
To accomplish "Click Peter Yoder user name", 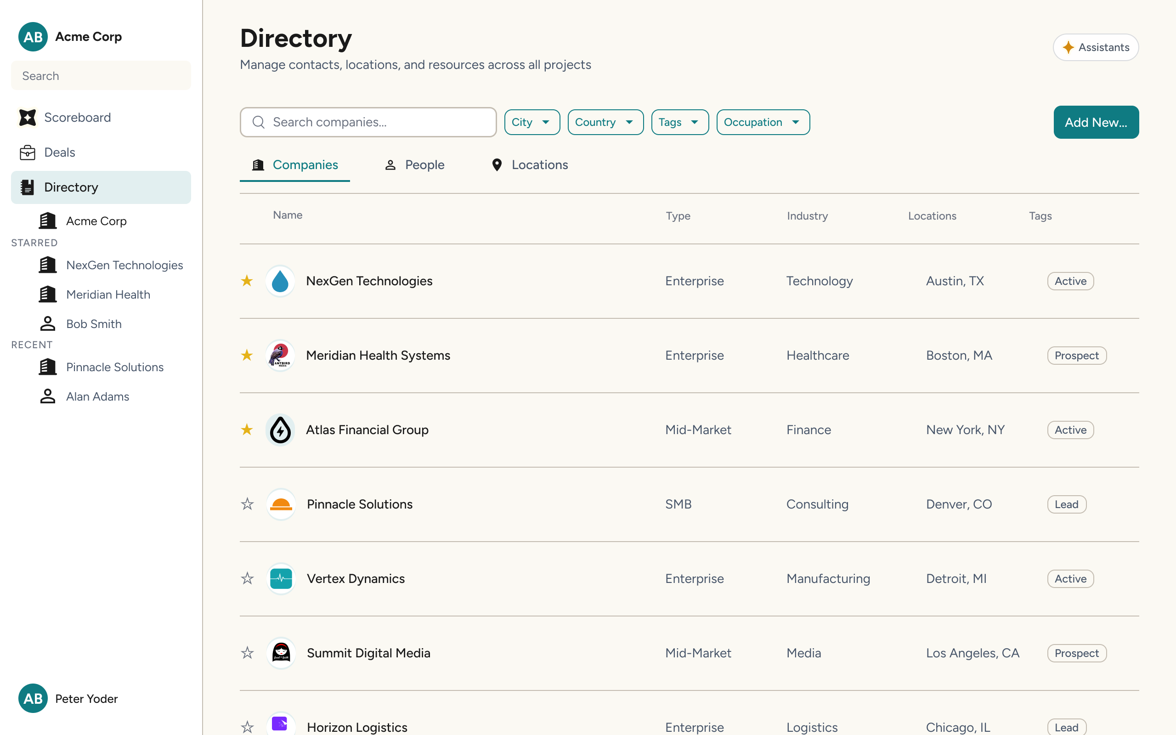I will pyautogui.click(x=86, y=699).
